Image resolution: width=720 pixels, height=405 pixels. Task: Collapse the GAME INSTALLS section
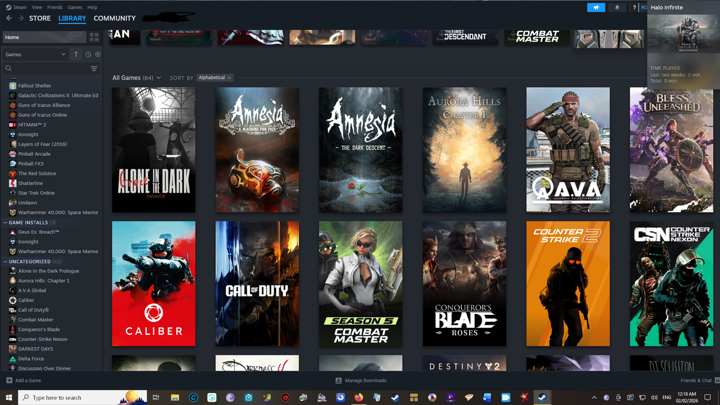(28, 223)
